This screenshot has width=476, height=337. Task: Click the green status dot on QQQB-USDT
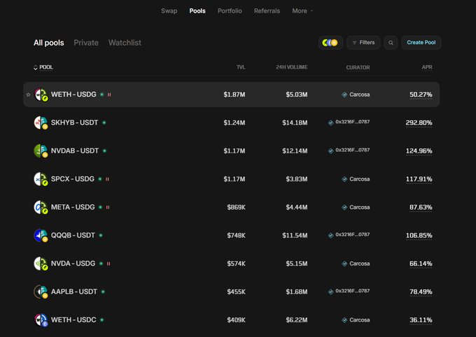(x=101, y=235)
